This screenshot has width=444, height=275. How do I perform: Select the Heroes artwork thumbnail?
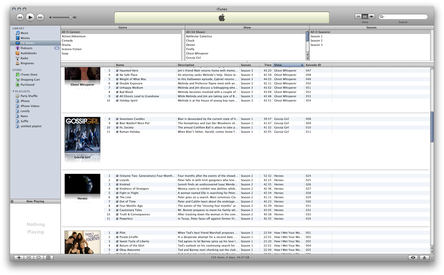click(x=82, y=184)
